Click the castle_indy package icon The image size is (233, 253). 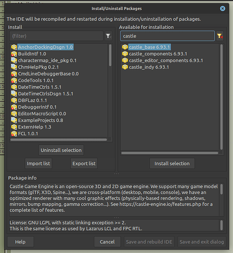[x=125, y=67]
